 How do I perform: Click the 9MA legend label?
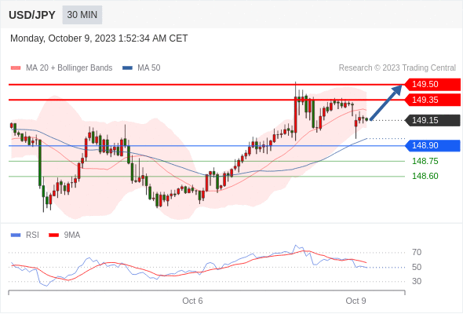click(x=72, y=235)
